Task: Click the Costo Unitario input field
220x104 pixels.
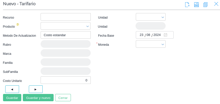Action: coord(65,80)
